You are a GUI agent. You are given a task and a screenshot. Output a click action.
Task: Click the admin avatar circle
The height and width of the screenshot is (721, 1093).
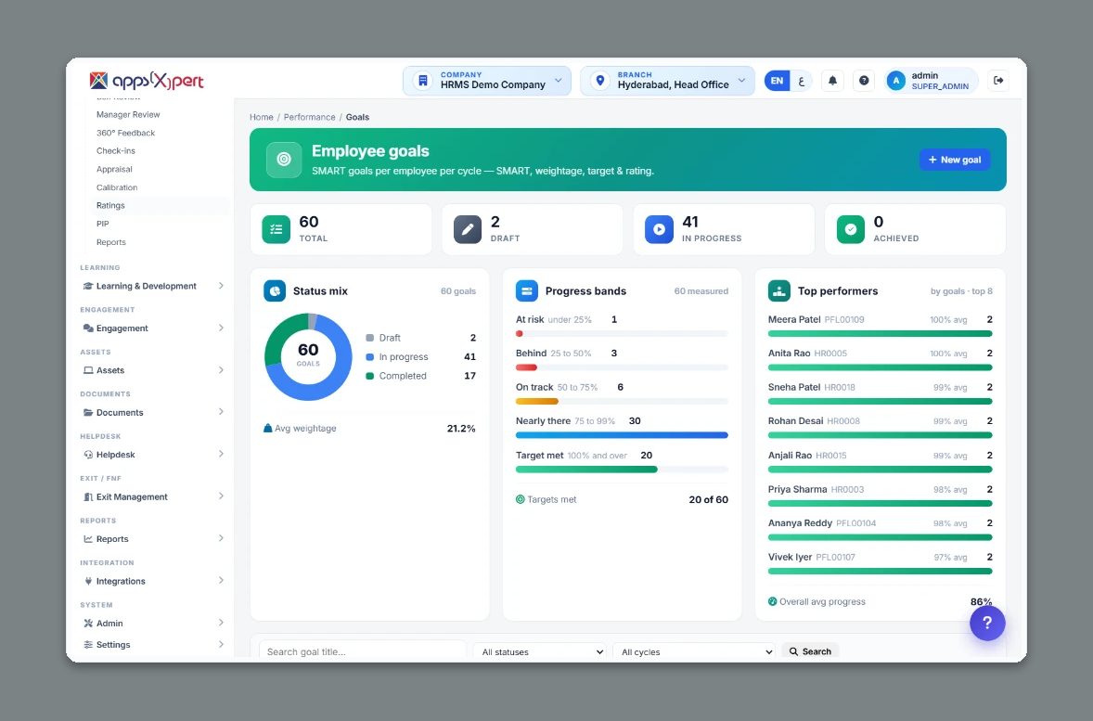point(895,81)
